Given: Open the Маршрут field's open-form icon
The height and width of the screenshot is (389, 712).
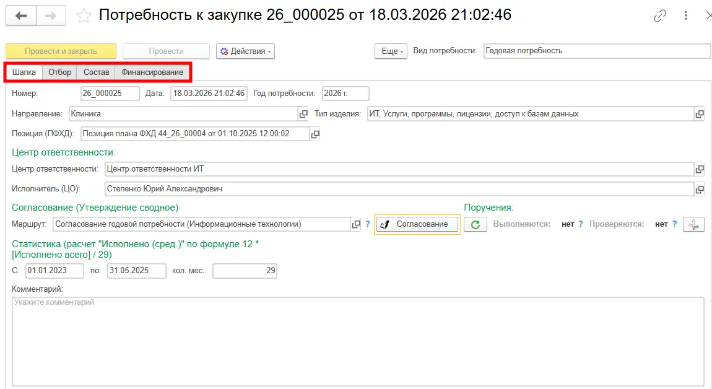Looking at the screenshot, I should pos(356,224).
